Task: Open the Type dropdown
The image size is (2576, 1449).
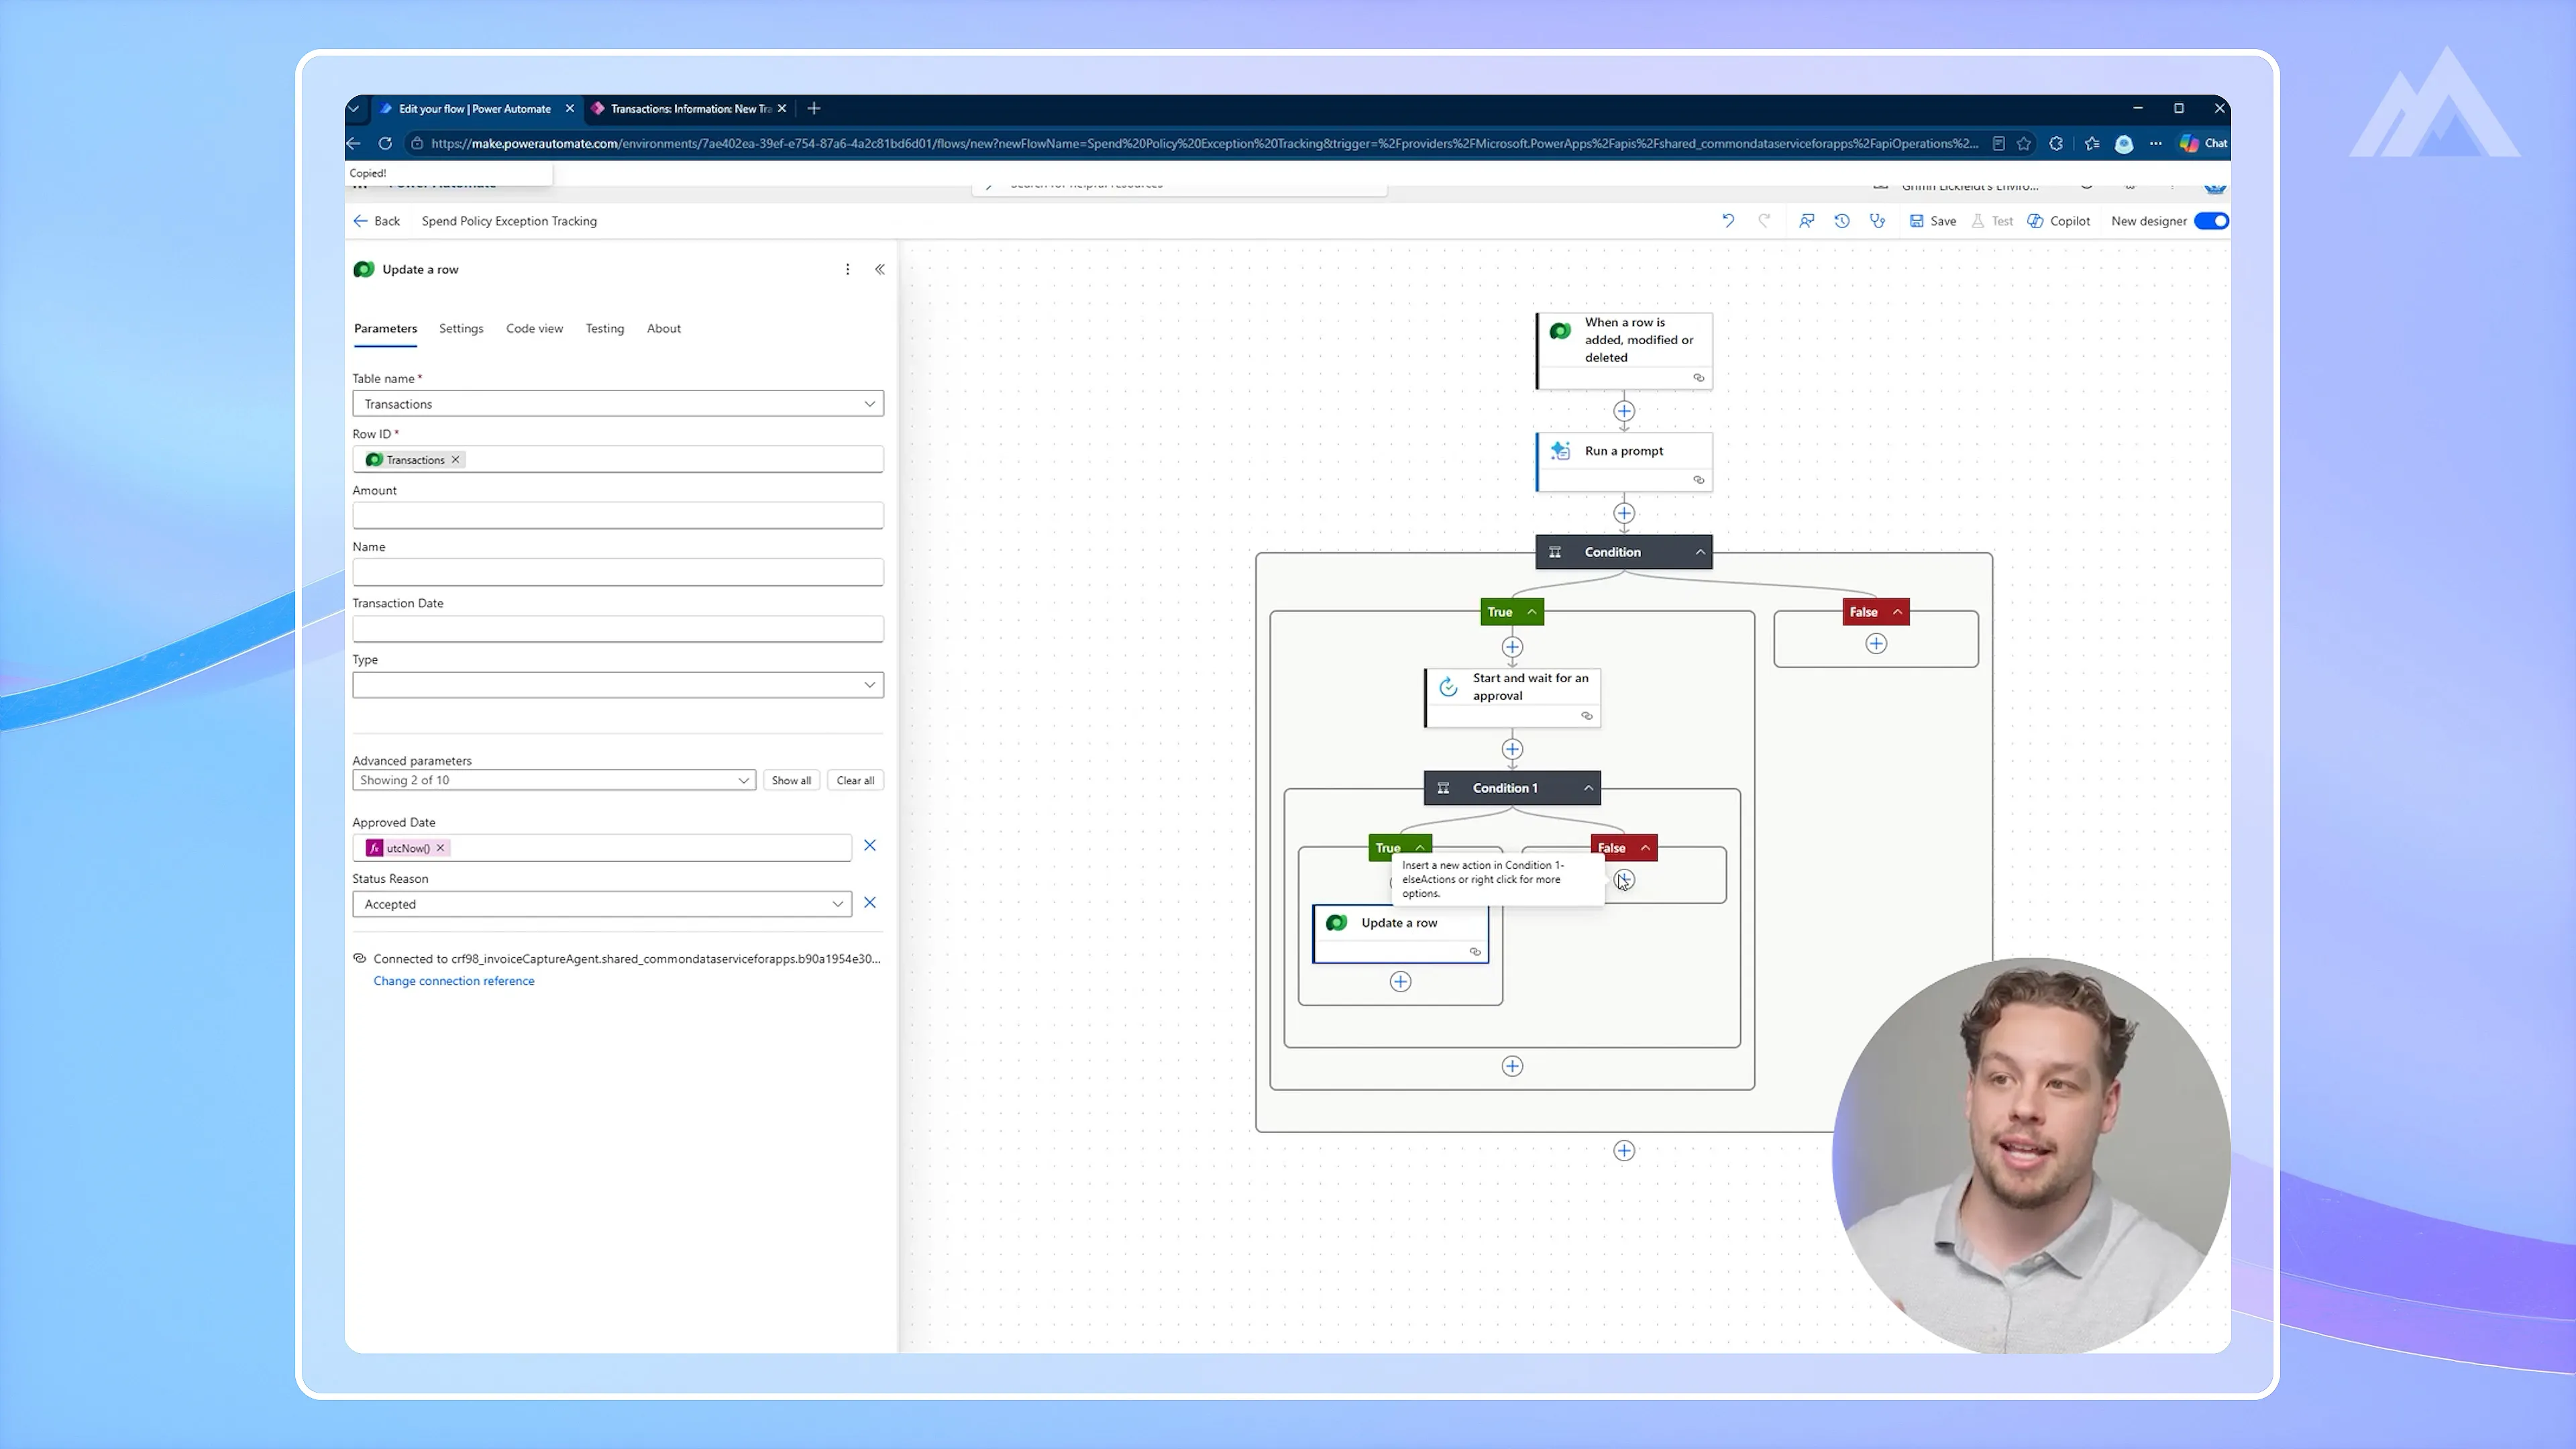Action: point(618,685)
